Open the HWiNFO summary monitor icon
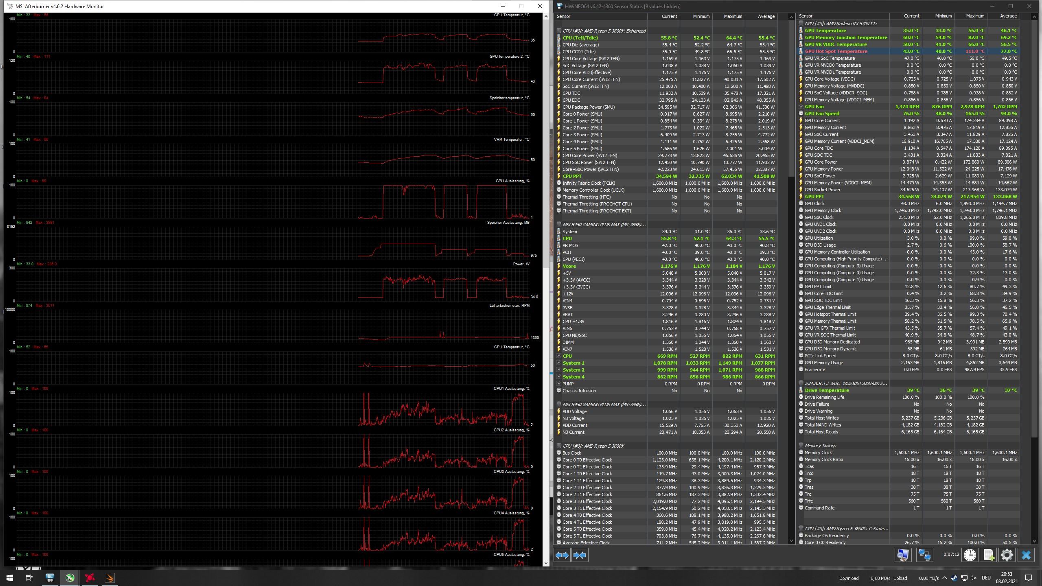 [x=902, y=555]
